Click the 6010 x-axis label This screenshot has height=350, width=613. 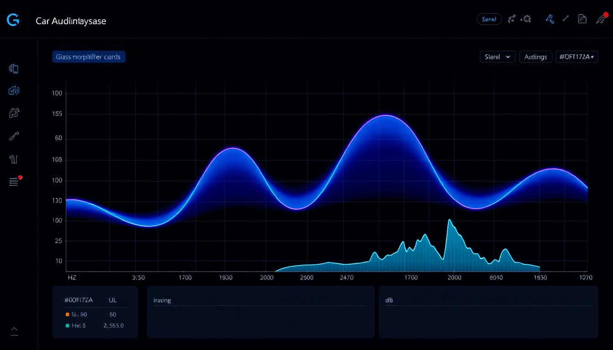[496, 277]
